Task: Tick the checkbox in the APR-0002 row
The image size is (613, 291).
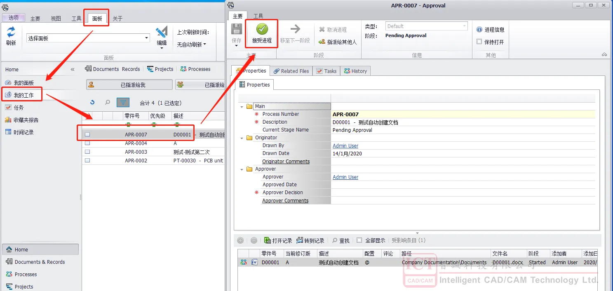Action: pos(87,161)
